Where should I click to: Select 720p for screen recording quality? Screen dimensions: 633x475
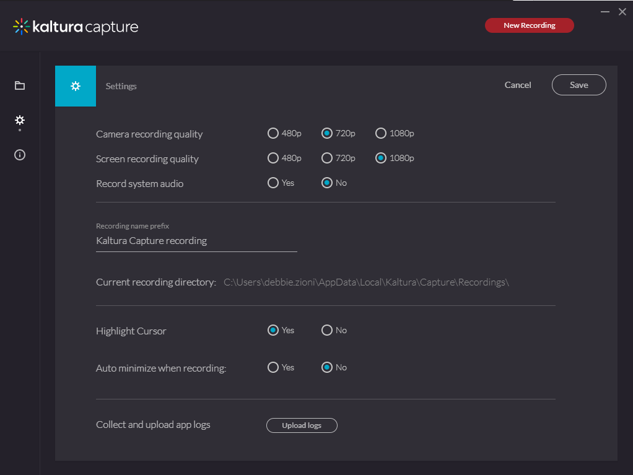pyautogui.click(x=327, y=158)
